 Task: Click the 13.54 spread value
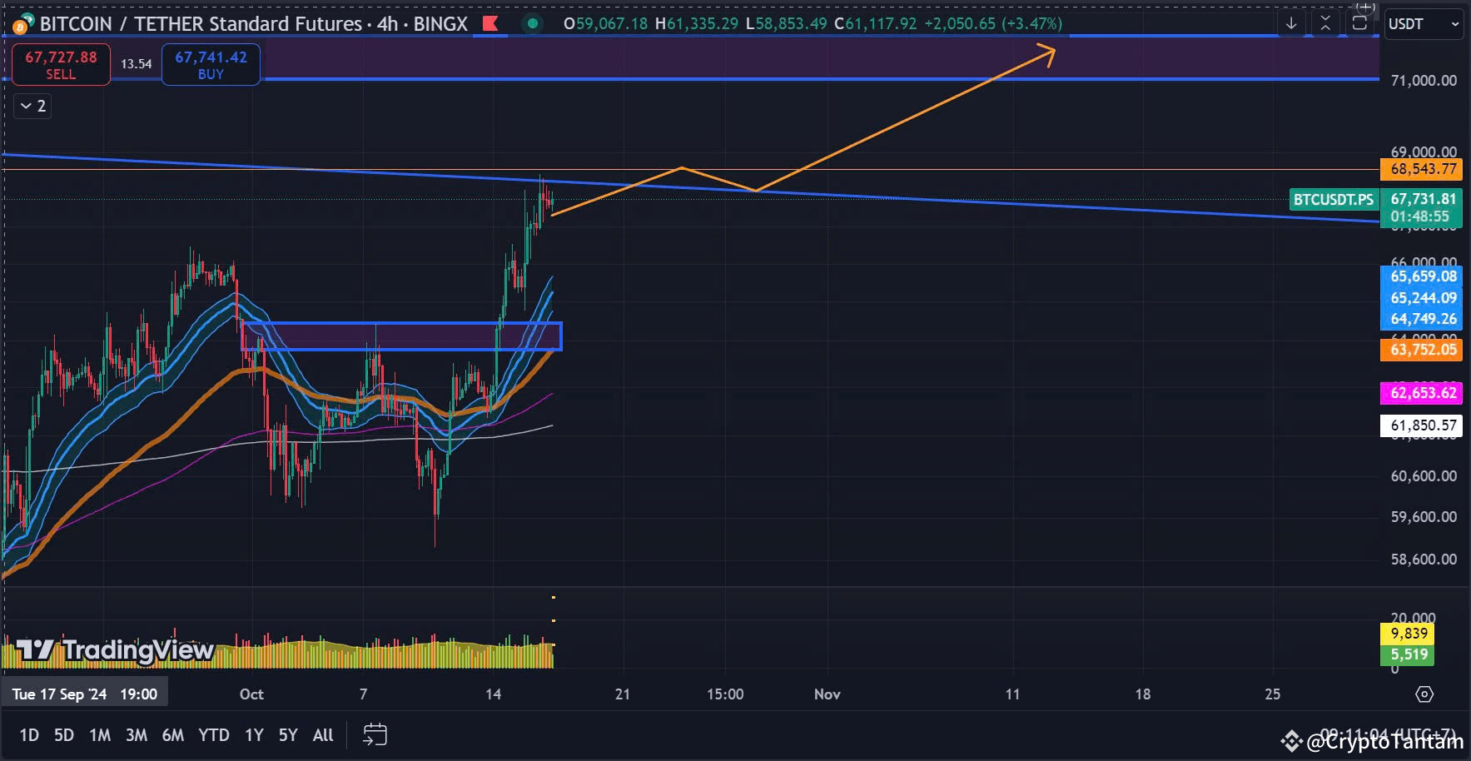coord(136,64)
